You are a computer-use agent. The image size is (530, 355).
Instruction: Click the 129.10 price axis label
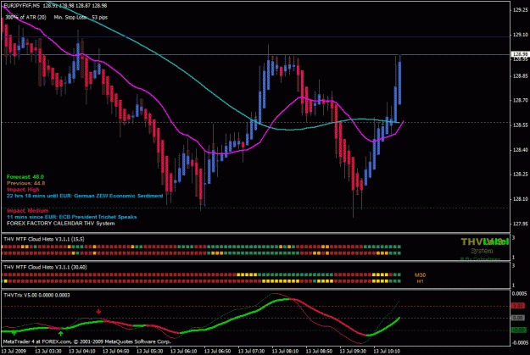coord(521,35)
